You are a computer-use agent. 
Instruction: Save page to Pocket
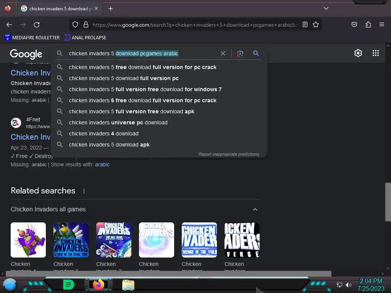click(x=354, y=24)
